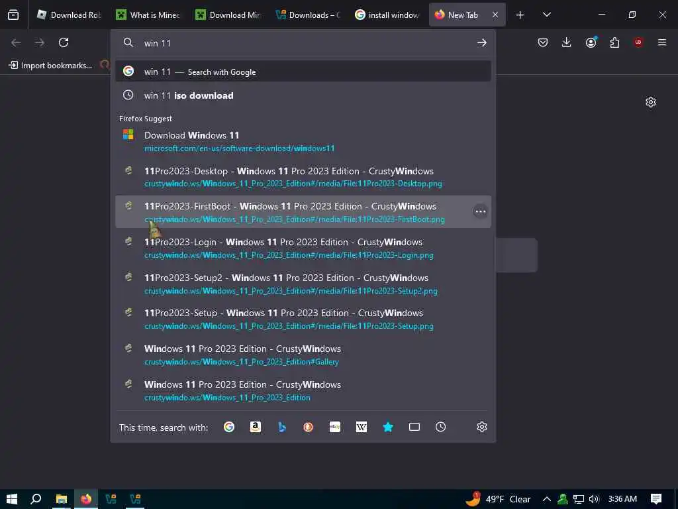Viewport: 678px width, 509px height.
Task: Open 11Pro2023-Setup.png CrustyWindows suggestion
Action: 303,319
